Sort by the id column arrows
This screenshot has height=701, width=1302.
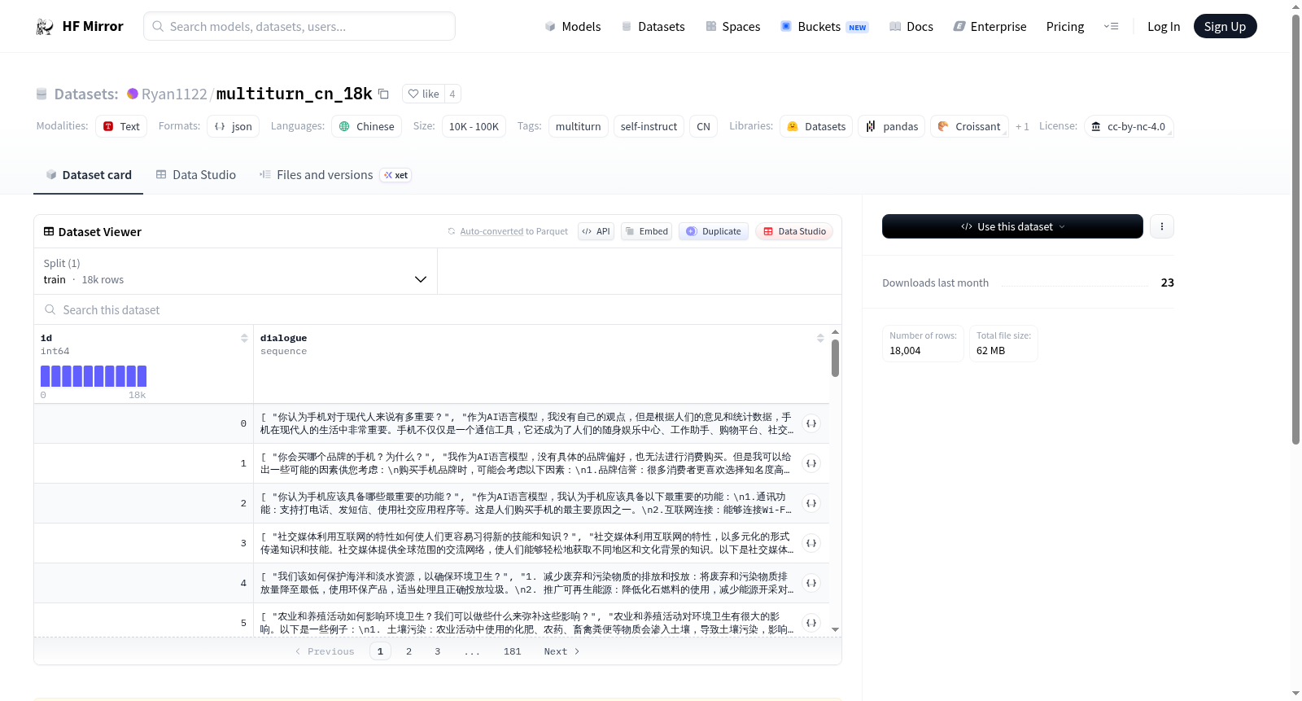(x=244, y=338)
